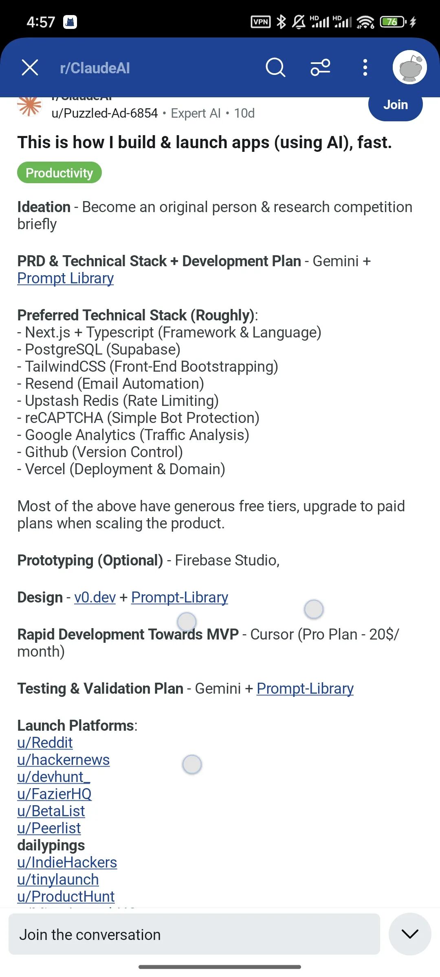Open the sort and filter sliders icon

(x=321, y=68)
